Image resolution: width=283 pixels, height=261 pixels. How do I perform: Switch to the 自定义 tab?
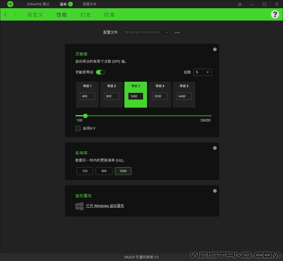coord(35,15)
